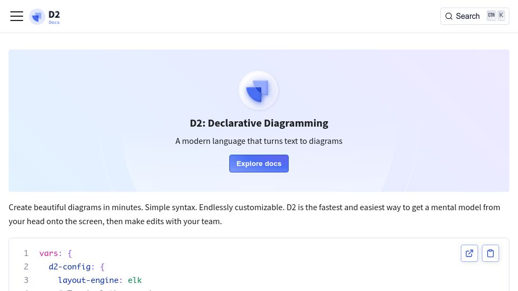Click the Explore docs button
The height and width of the screenshot is (291, 518).
coord(259,164)
